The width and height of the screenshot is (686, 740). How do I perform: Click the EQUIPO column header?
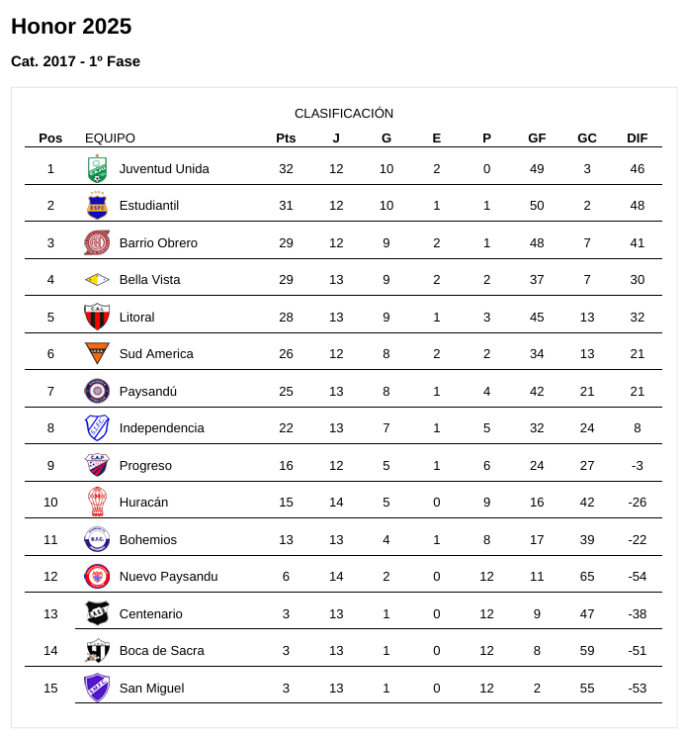click(110, 139)
